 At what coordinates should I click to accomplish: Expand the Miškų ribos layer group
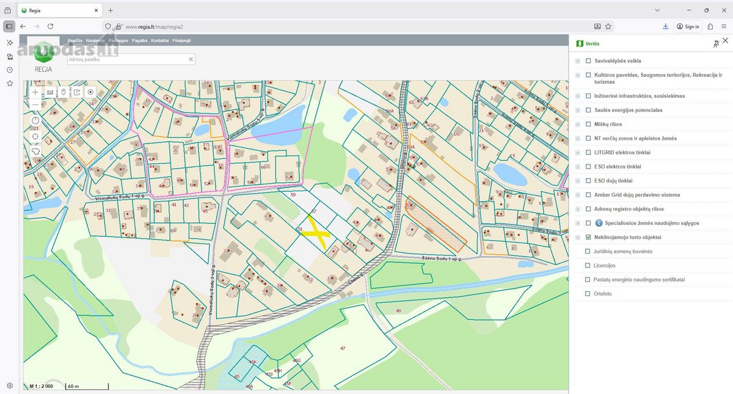pos(578,124)
